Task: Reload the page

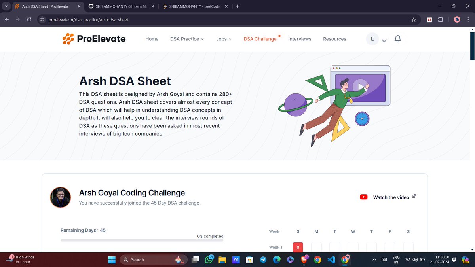Action: coord(29,19)
